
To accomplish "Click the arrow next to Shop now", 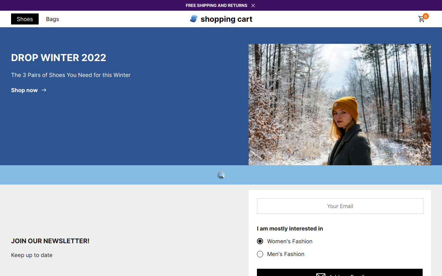I will (44, 90).
